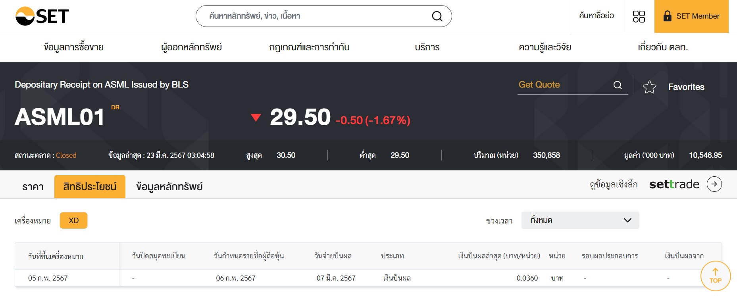Click the เงินปันผลล่าสุด (บาท/หน่วย) column header
737x296 pixels.
tap(499, 256)
